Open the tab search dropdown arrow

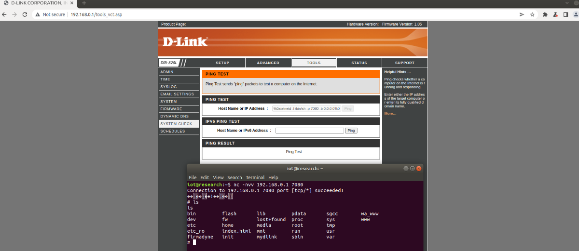pos(567,3)
